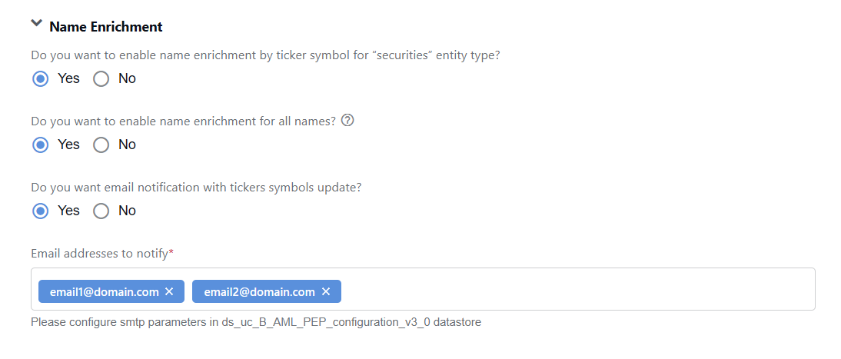Click the red required asterisk on email label
The width and height of the screenshot is (841, 359).
point(171,251)
